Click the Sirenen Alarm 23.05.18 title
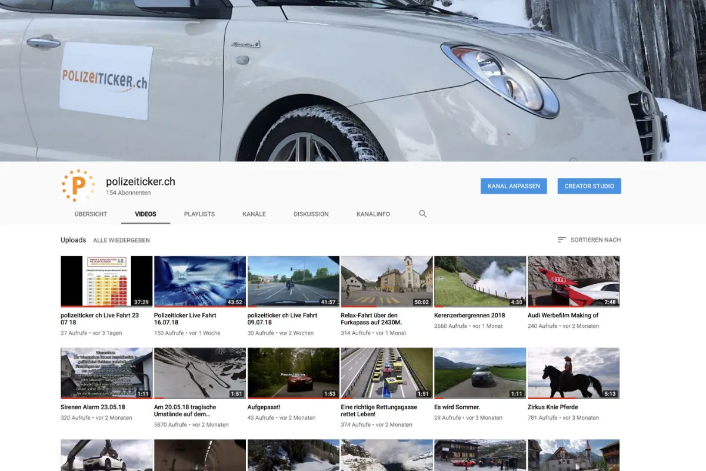Image resolution: width=706 pixels, height=471 pixels. pyautogui.click(x=93, y=407)
